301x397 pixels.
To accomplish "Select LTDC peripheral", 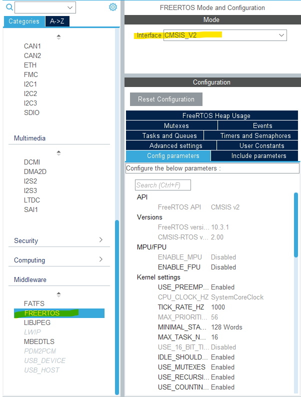I will click(x=32, y=200).
